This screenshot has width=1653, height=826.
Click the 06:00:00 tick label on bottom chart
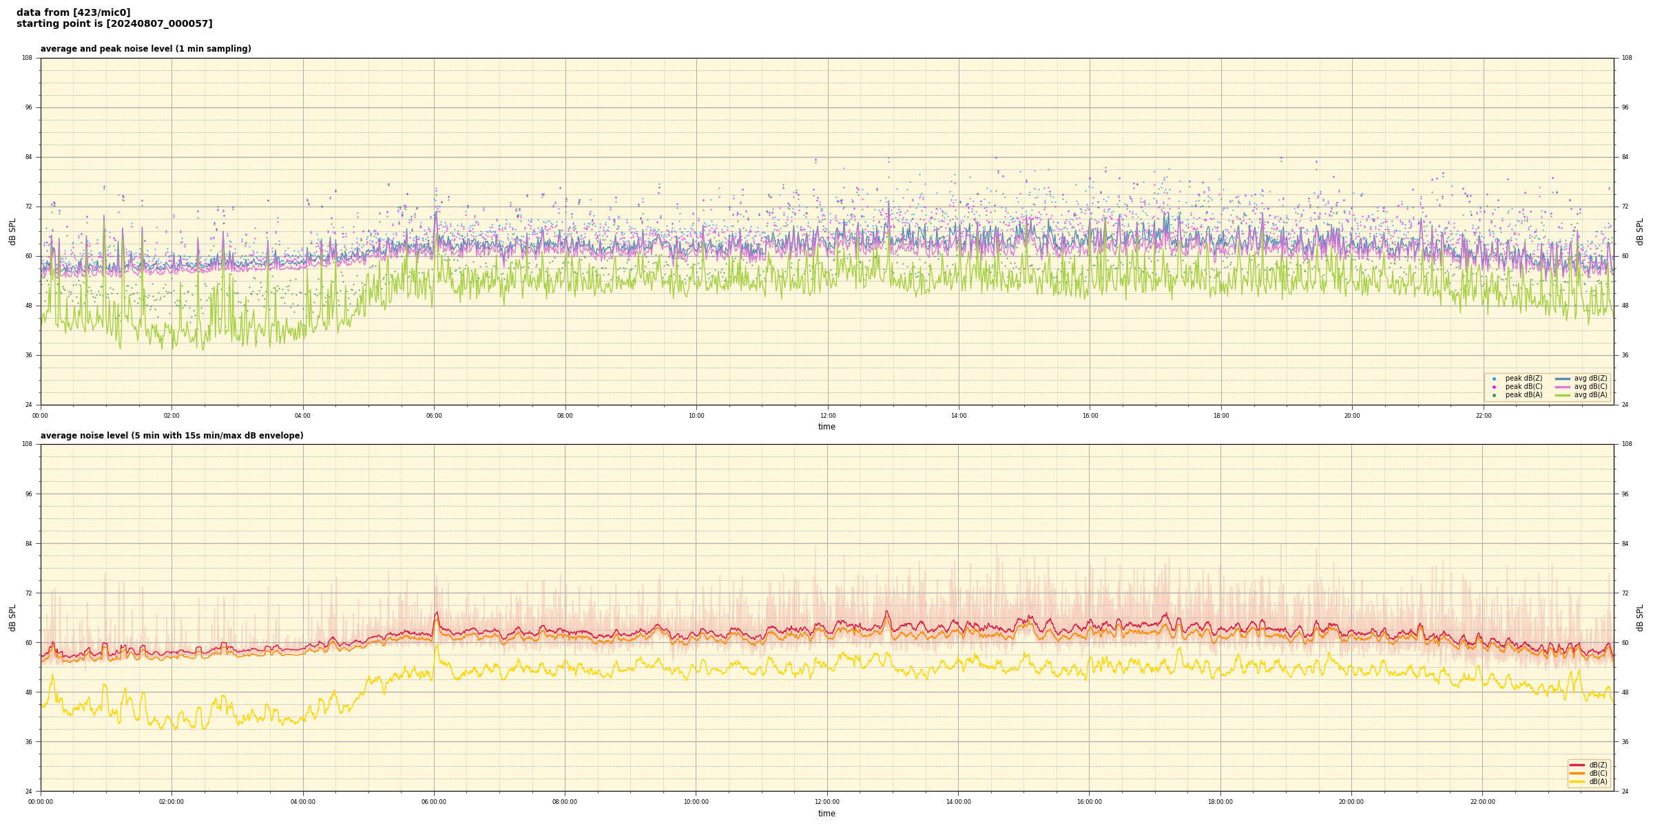434,802
